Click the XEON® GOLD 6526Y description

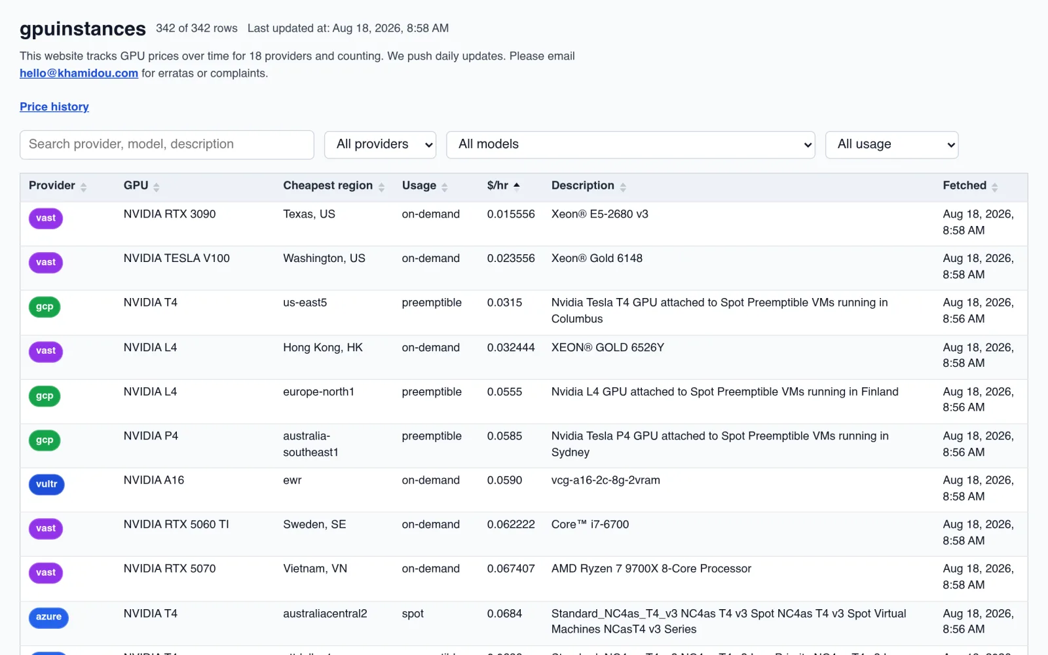[608, 348]
